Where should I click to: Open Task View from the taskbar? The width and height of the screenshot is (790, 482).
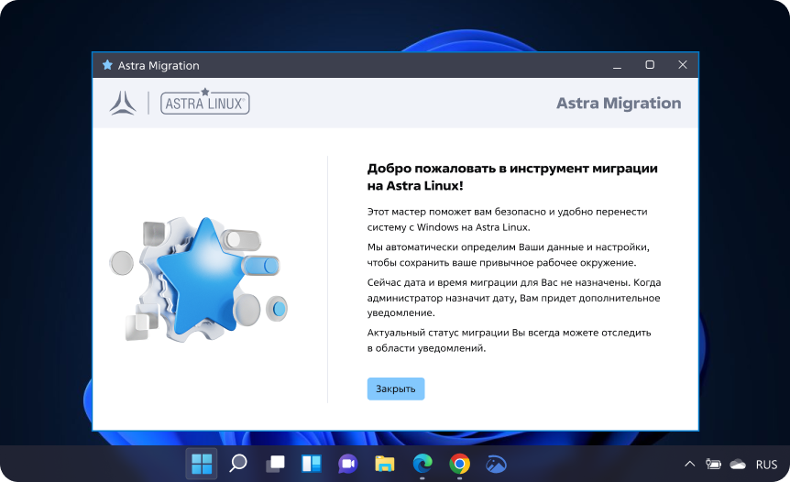coord(275,464)
